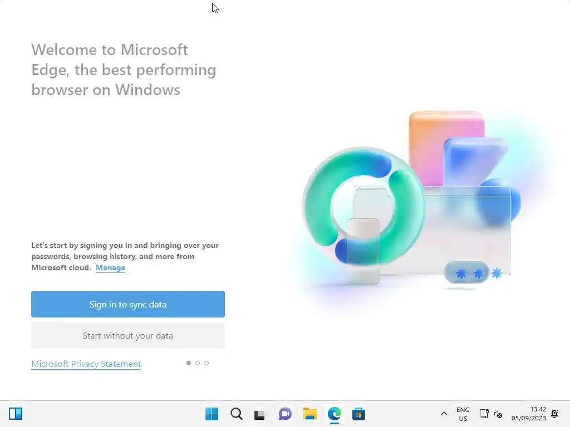The width and height of the screenshot is (570, 427).
Task: Open Microsoft Store from the taskbar
Action: (359, 414)
